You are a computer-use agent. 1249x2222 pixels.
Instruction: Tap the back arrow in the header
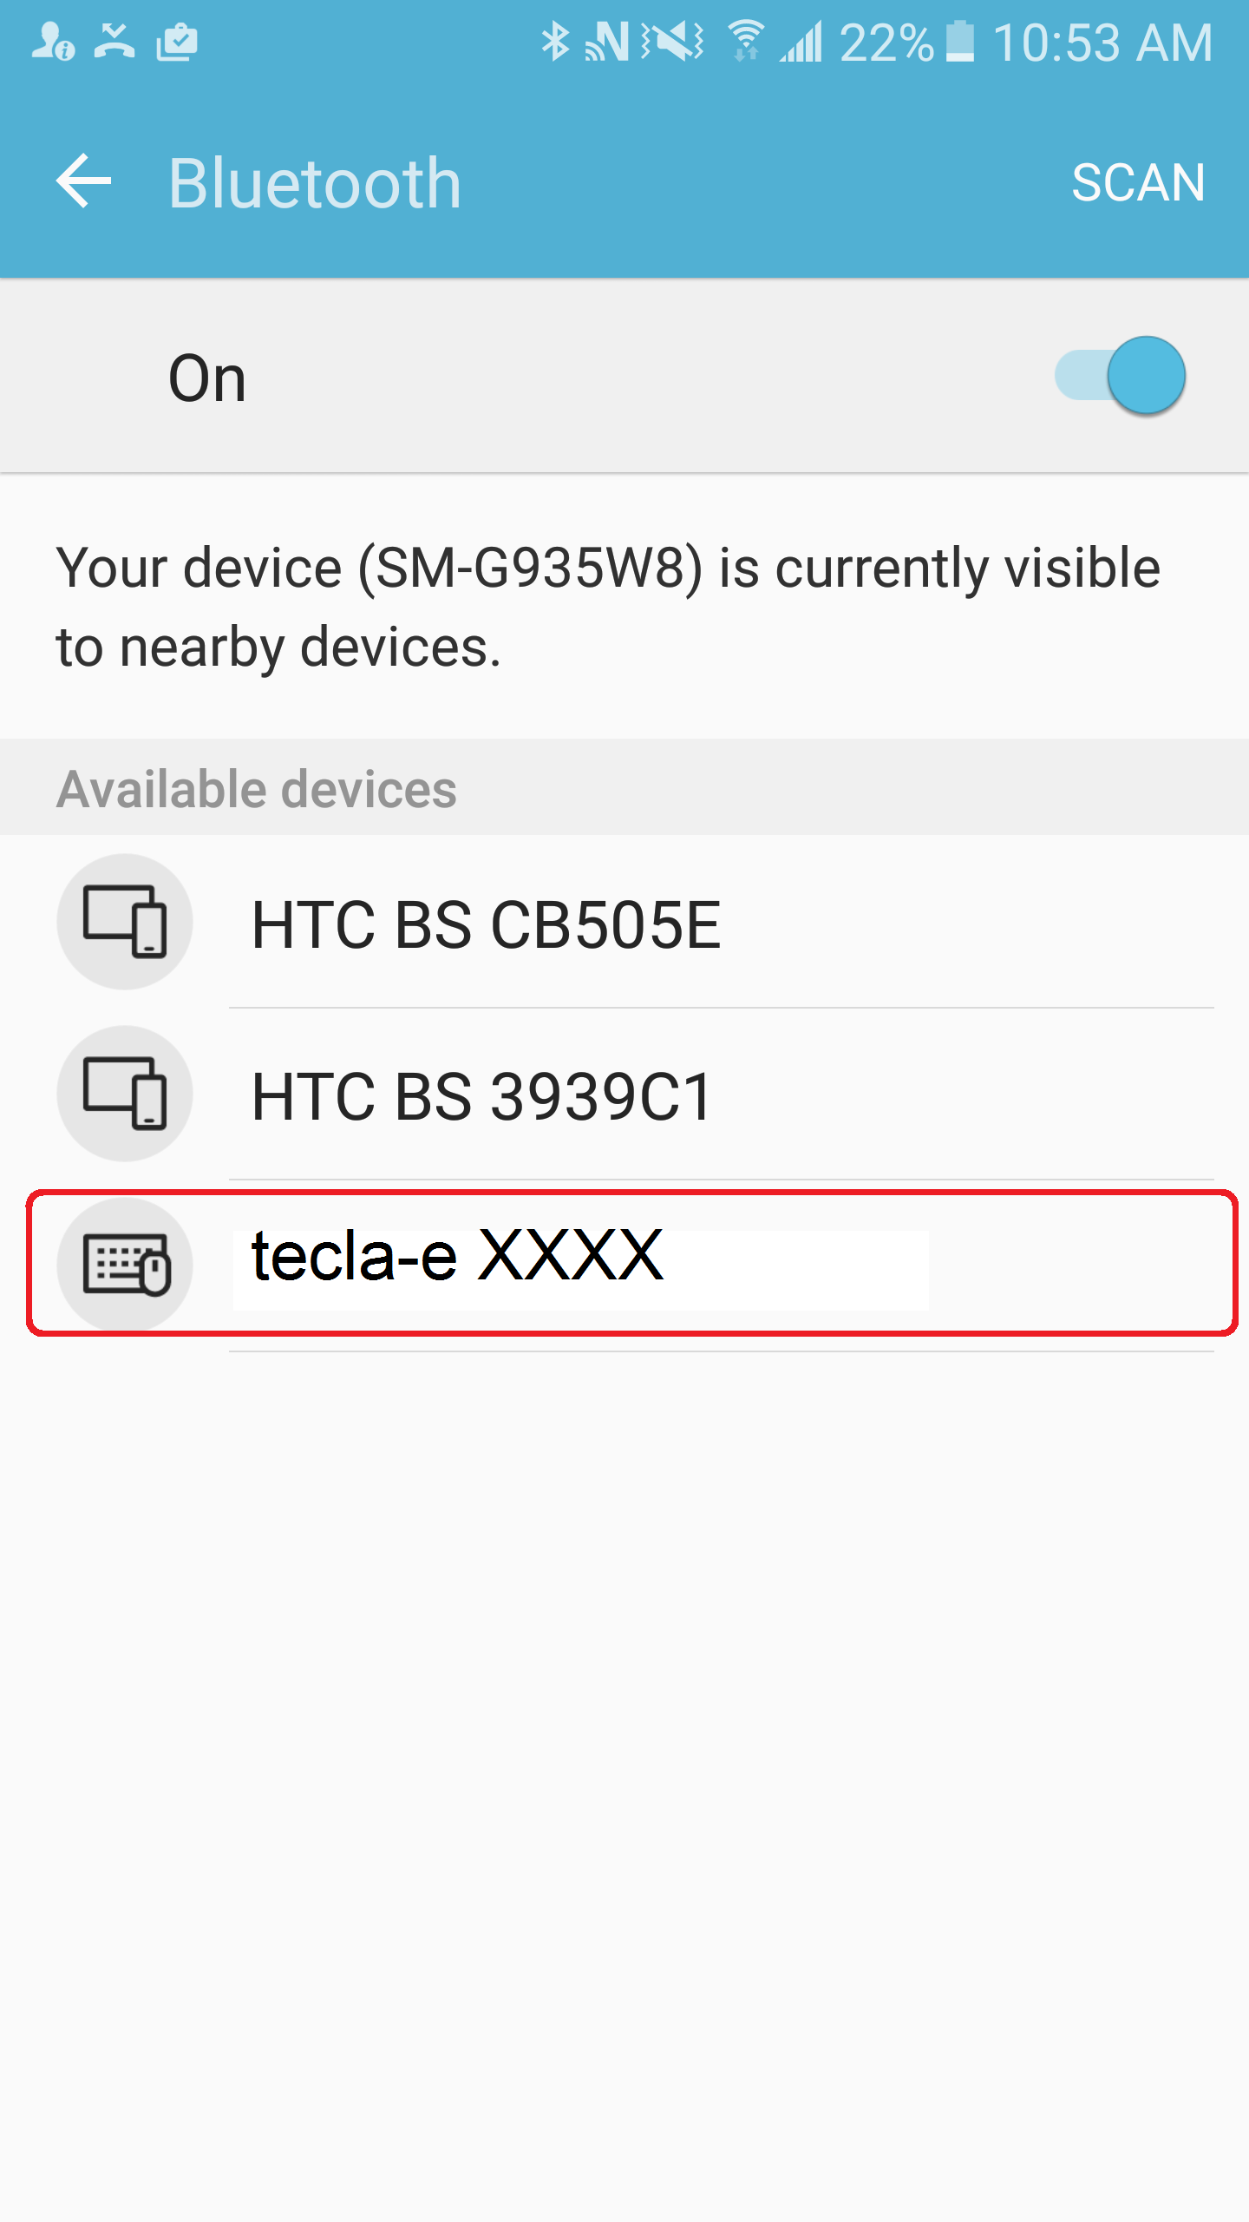(84, 181)
